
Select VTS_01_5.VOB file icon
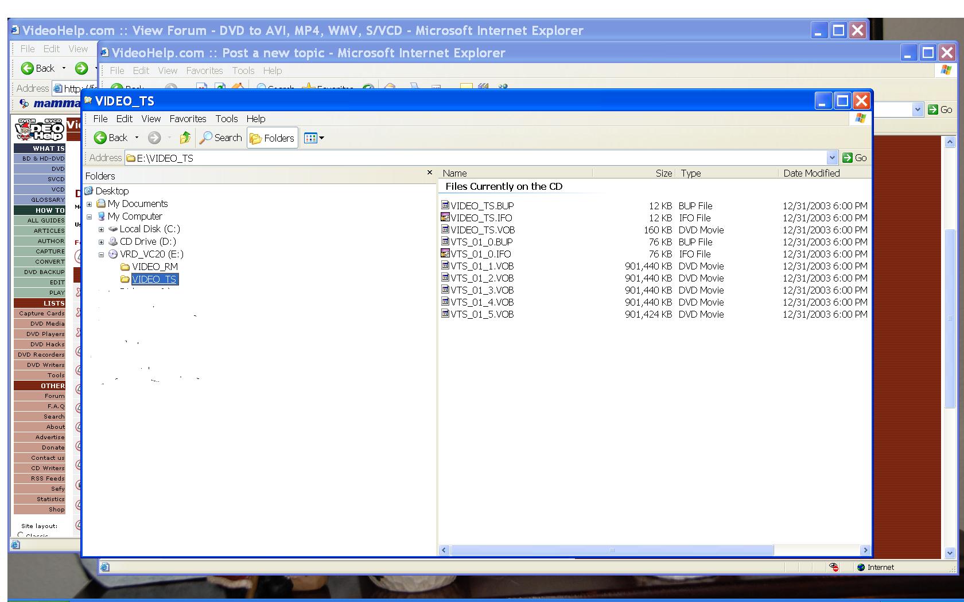445,313
